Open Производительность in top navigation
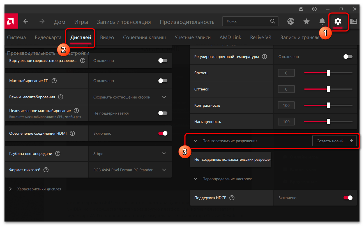 pyautogui.click(x=187, y=22)
